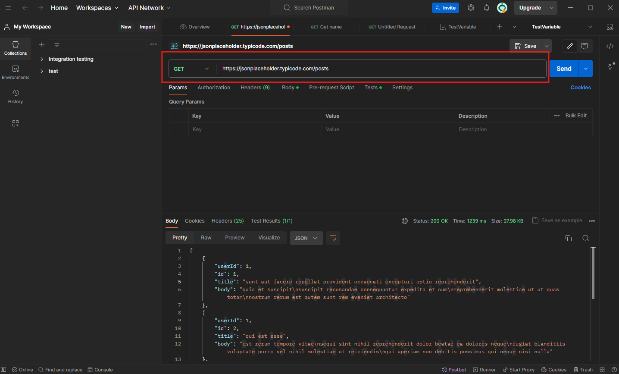Image resolution: width=619 pixels, height=374 pixels.
Task: Open the Tests tab
Action: pos(373,88)
